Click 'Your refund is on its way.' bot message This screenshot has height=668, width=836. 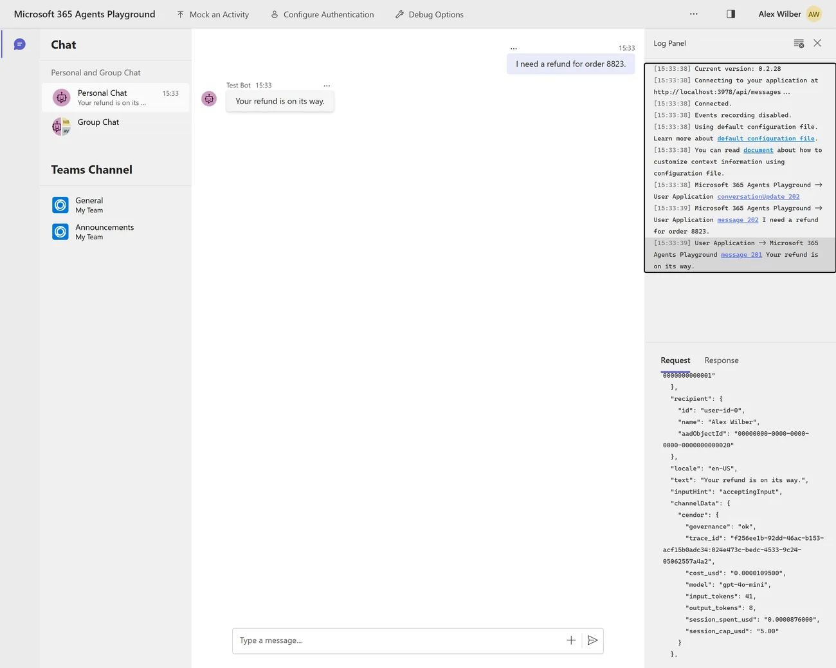tap(280, 101)
